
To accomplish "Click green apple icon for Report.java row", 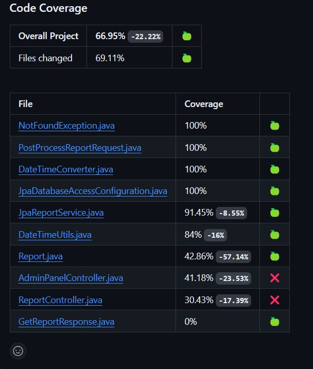I will 274,256.
